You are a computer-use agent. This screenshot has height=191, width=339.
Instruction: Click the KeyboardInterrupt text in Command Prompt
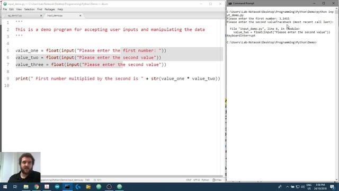[241, 36]
